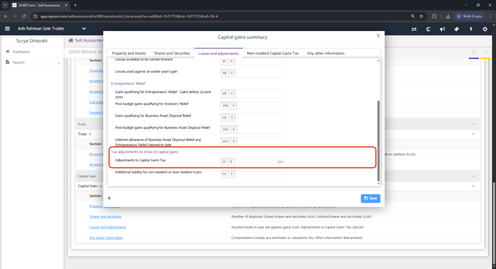This screenshot has height=269, width=496.
Task: Open browser downloads icon
Action: point(448,16)
